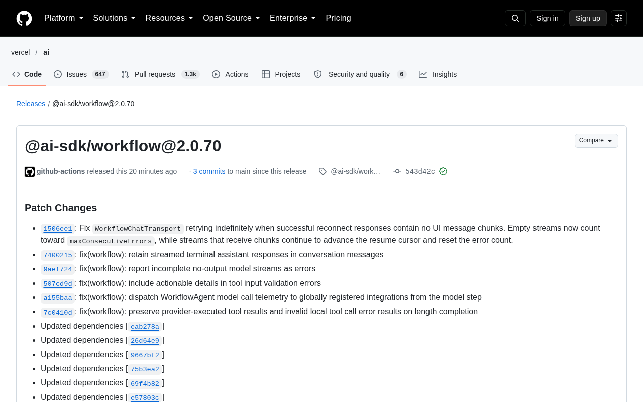The width and height of the screenshot is (643, 402).
Task: View the 3 commits since release
Action: pyautogui.click(x=209, y=171)
